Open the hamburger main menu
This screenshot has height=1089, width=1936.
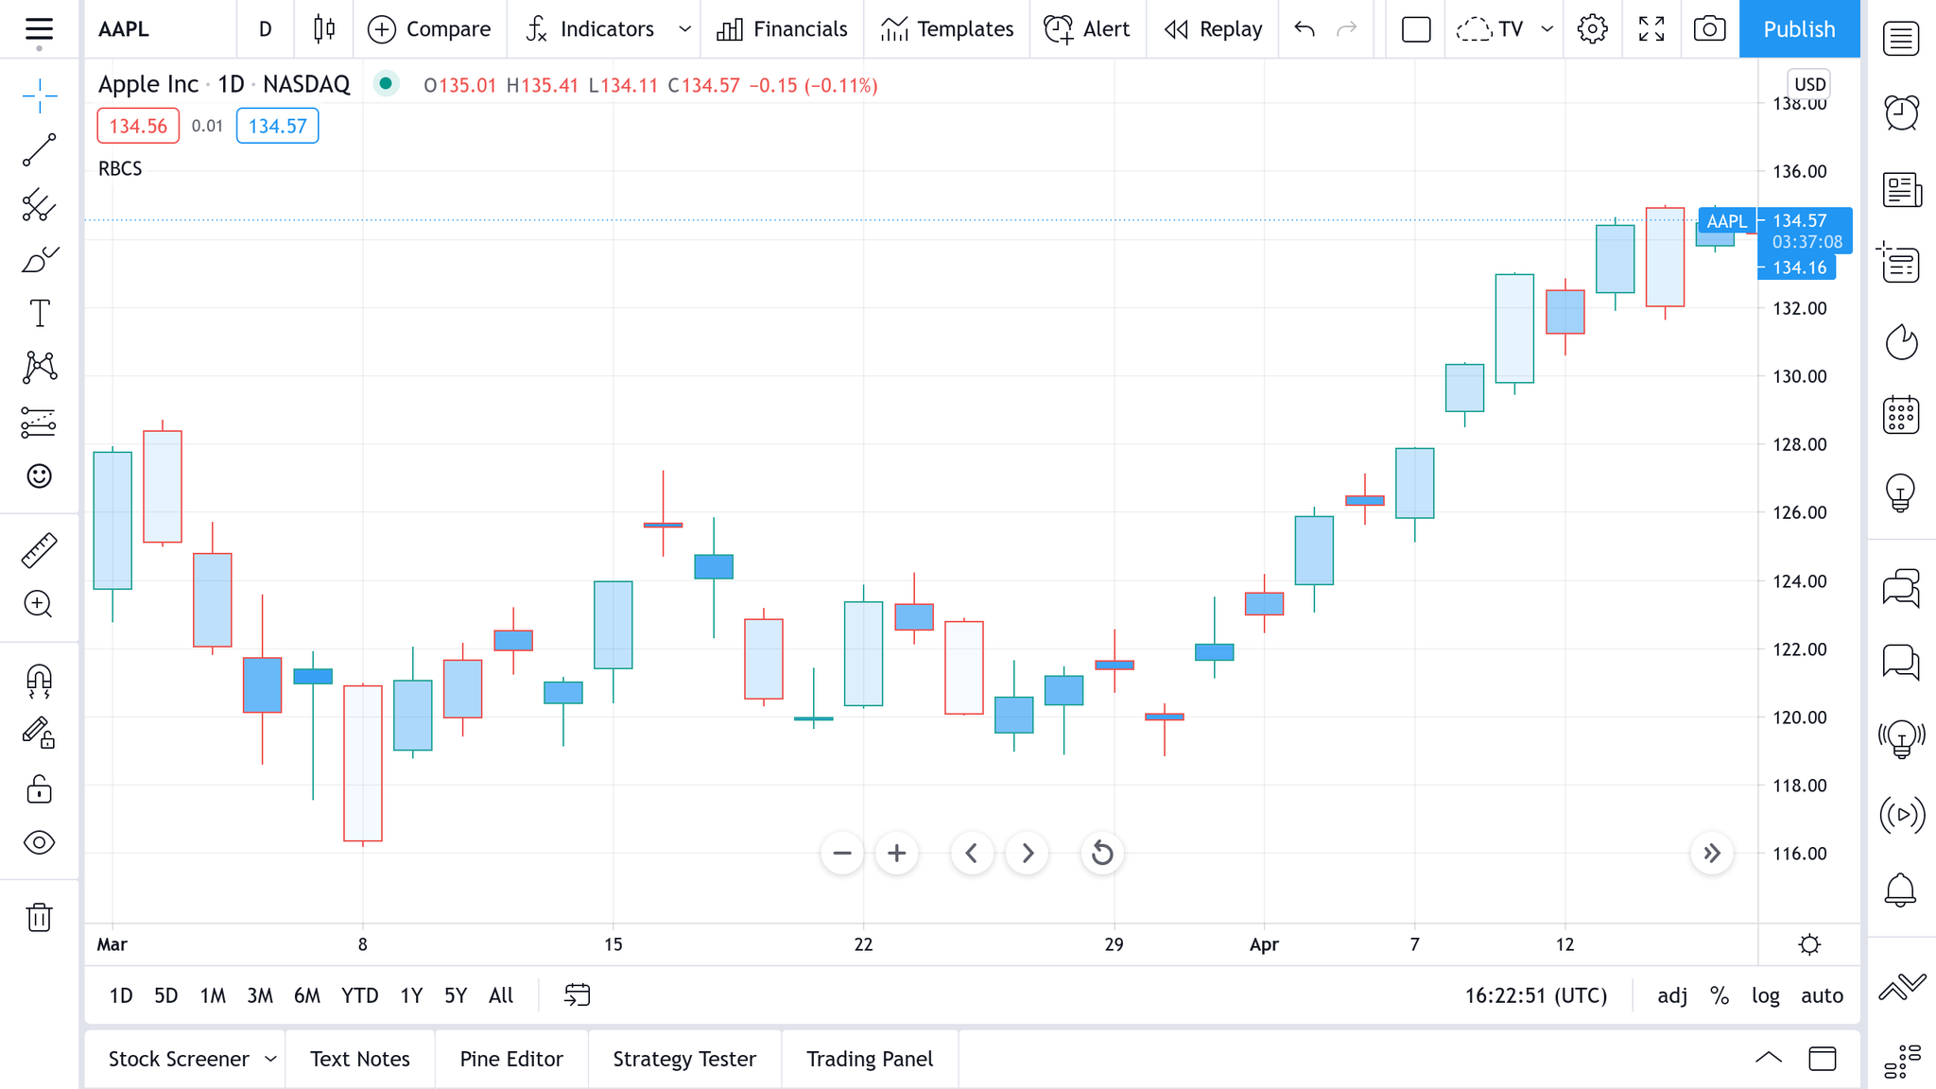pos(39,31)
